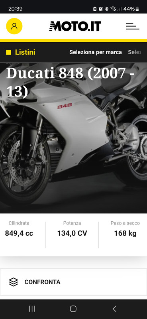Select the 'Seleziona per marca' menu item
Screen dimensions: 147x319
click(x=96, y=52)
